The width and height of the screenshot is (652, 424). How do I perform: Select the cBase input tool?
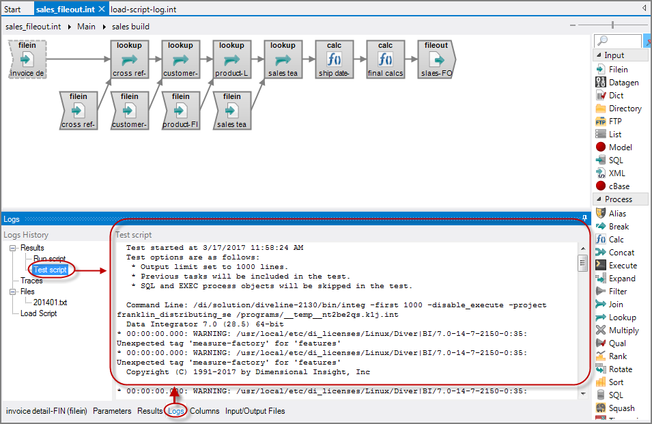pyautogui.click(x=616, y=186)
